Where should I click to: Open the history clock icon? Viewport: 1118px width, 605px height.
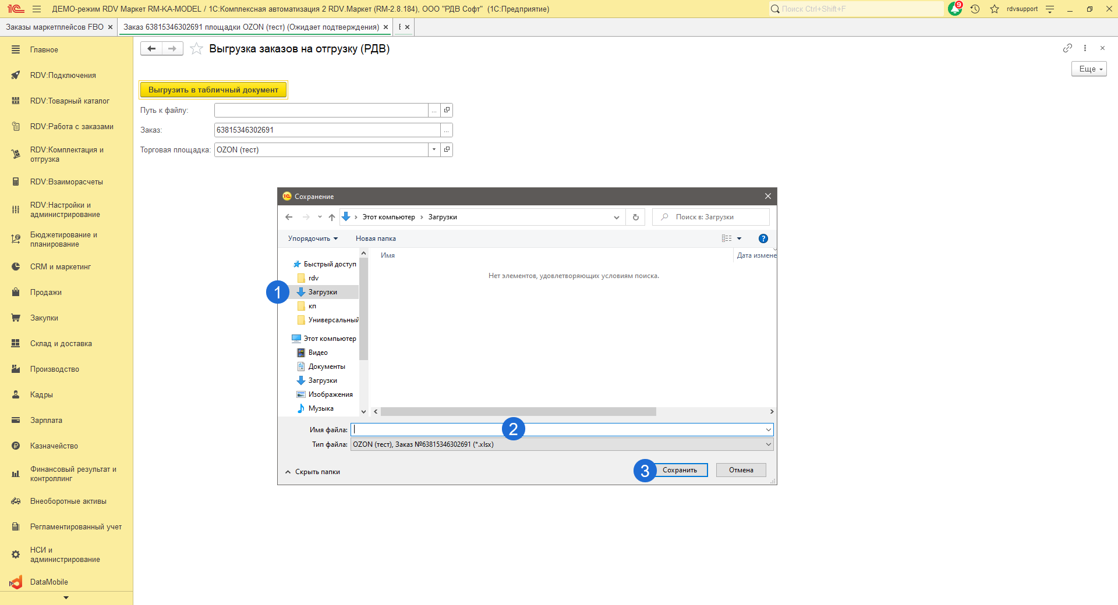(x=975, y=9)
